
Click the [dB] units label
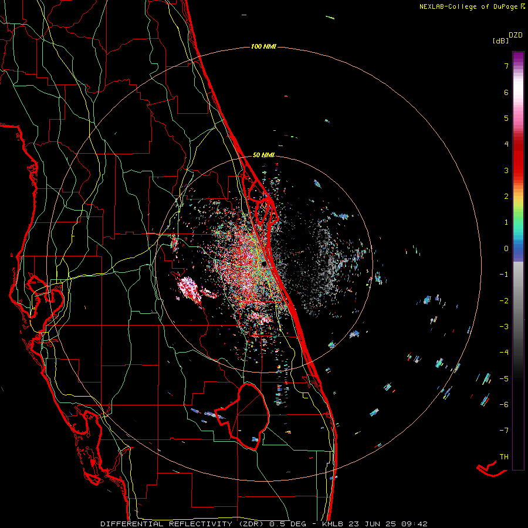coord(501,40)
